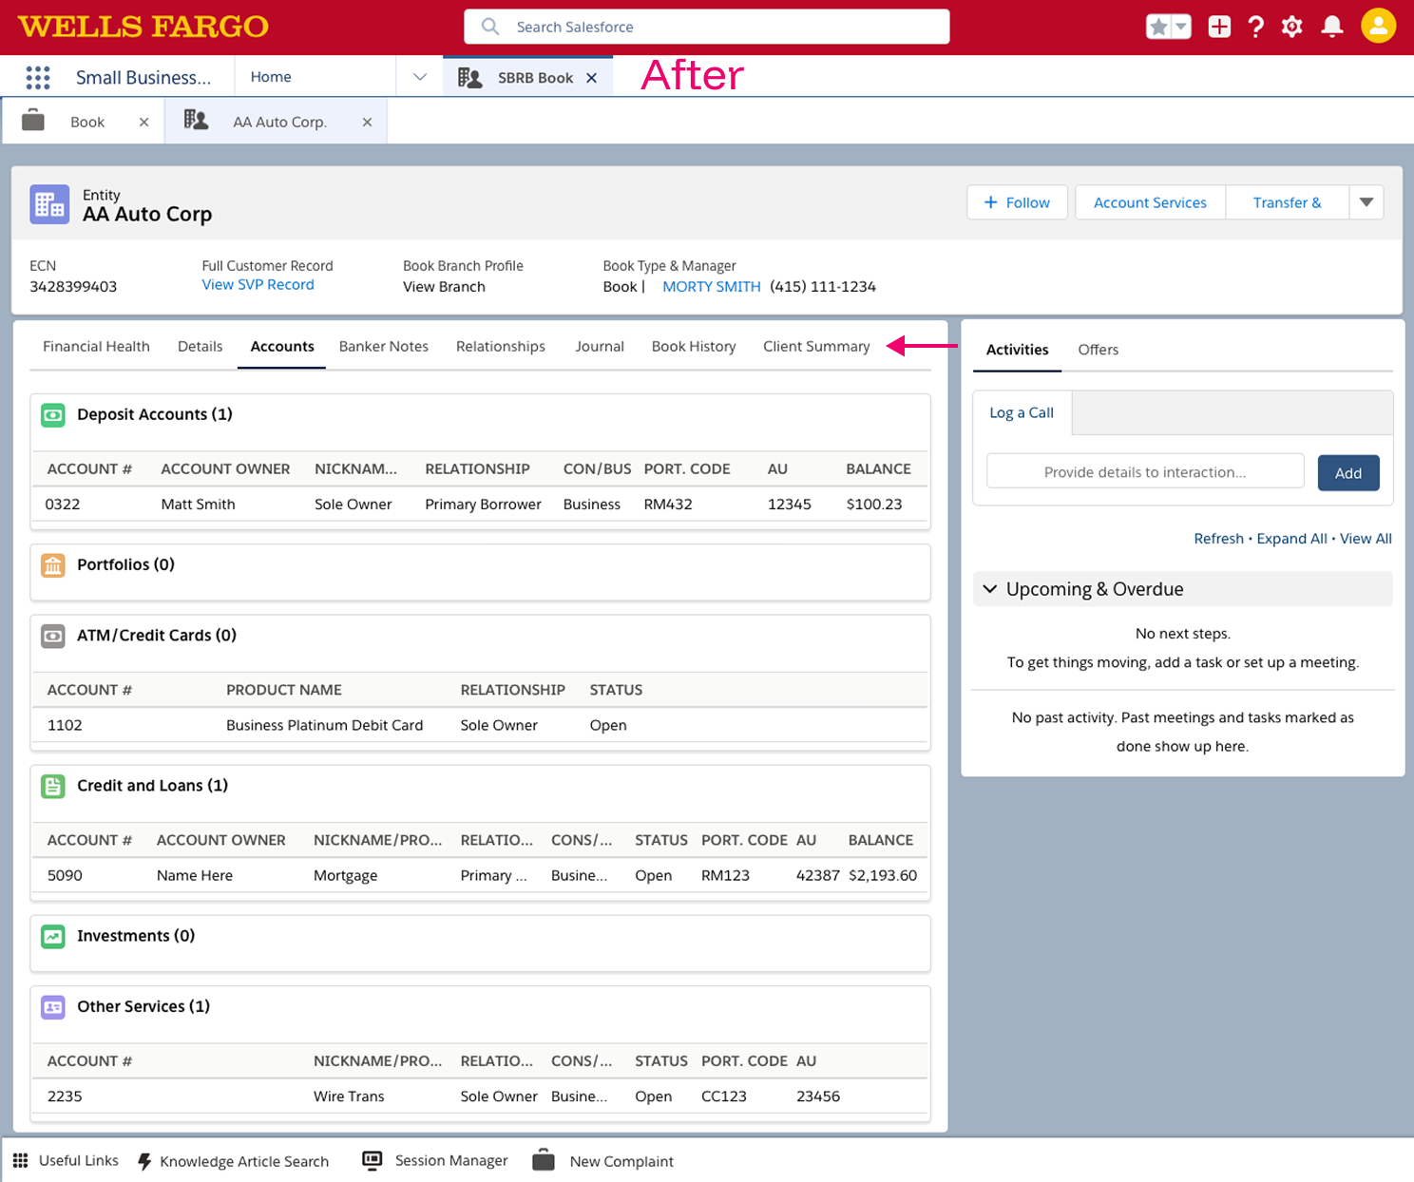
Task: Switch to the Offers tab
Action: pos(1098,350)
